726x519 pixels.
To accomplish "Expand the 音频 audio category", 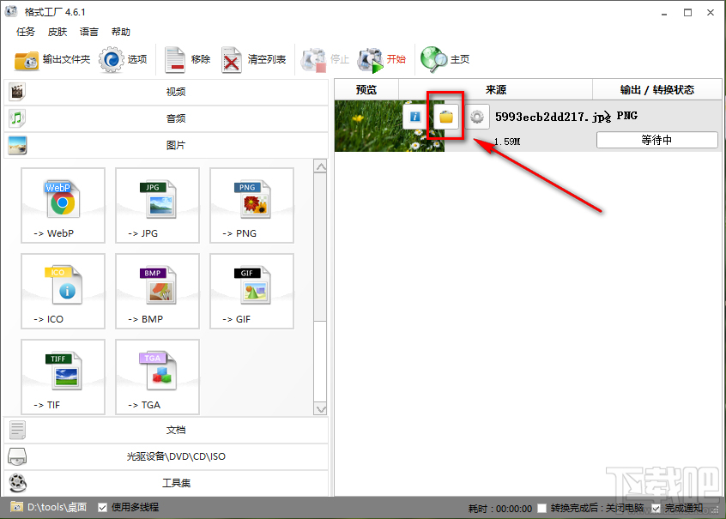I will (166, 118).
